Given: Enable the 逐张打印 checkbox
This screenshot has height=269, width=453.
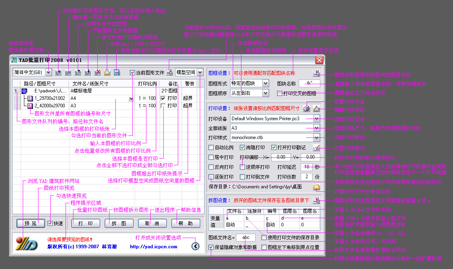Looking at the screenshot, I should point(211,177).
